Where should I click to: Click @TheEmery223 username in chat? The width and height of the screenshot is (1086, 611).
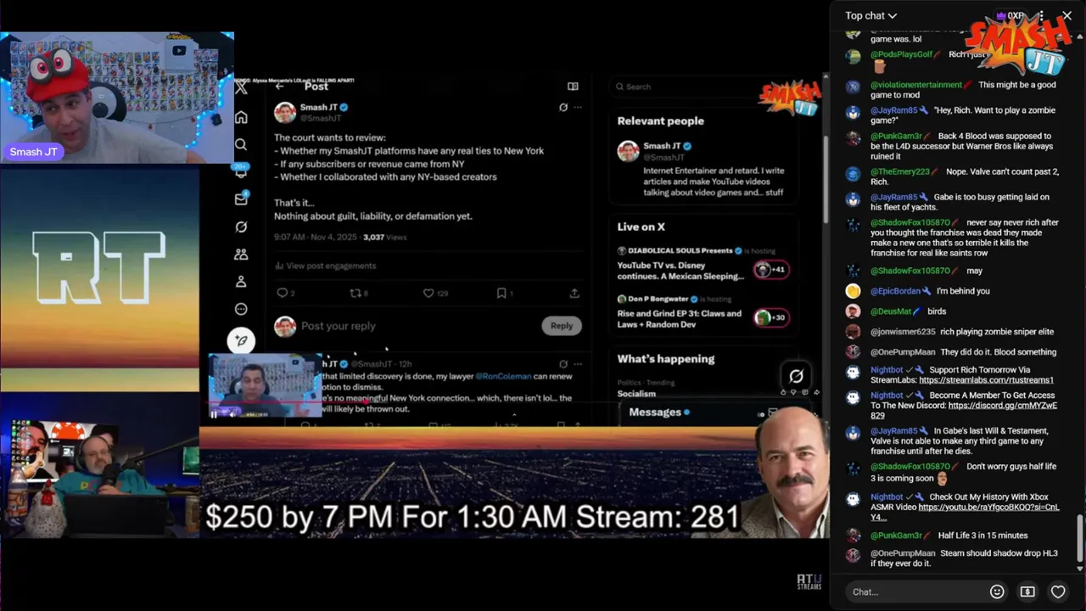tap(900, 171)
